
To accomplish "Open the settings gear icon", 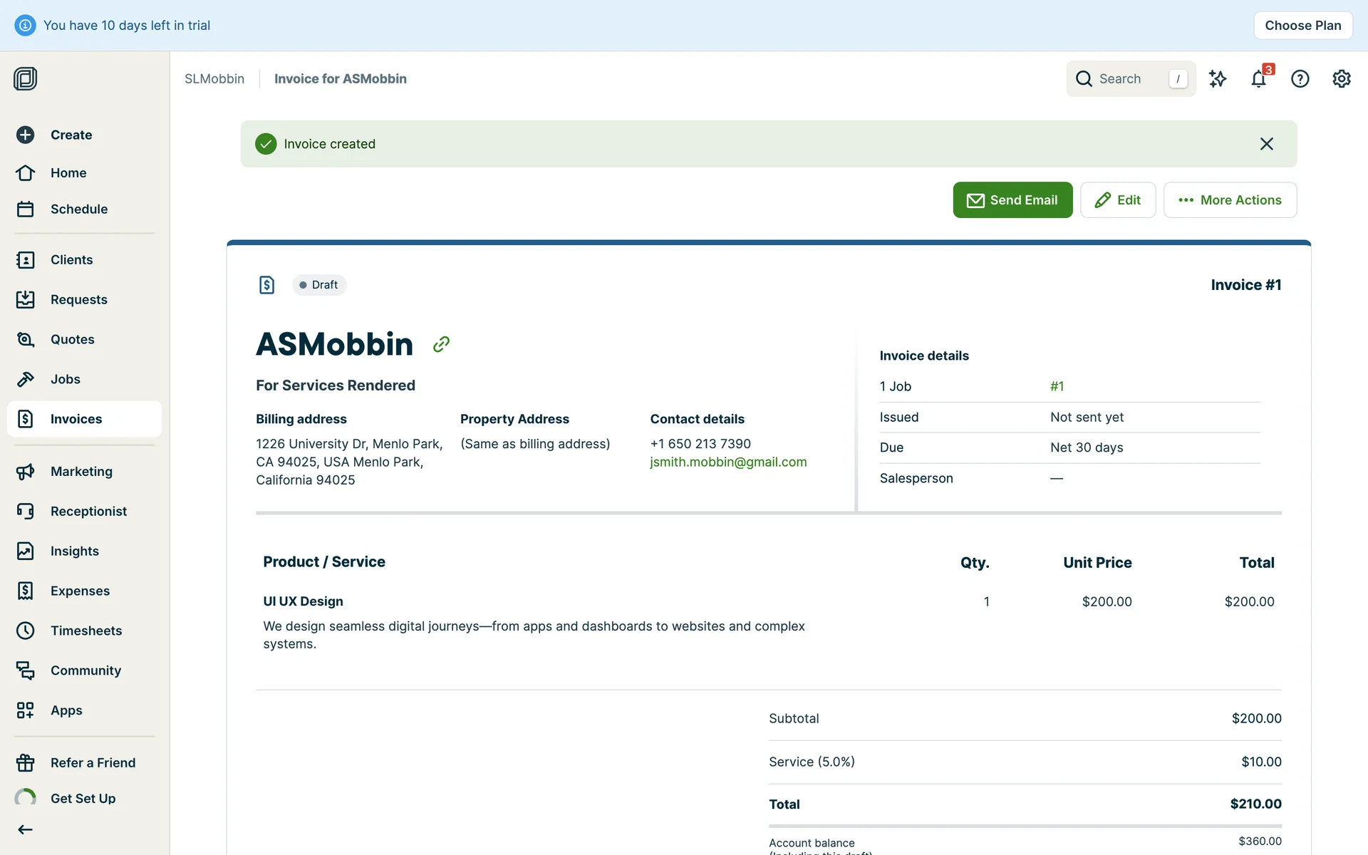I will pos(1341,78).
